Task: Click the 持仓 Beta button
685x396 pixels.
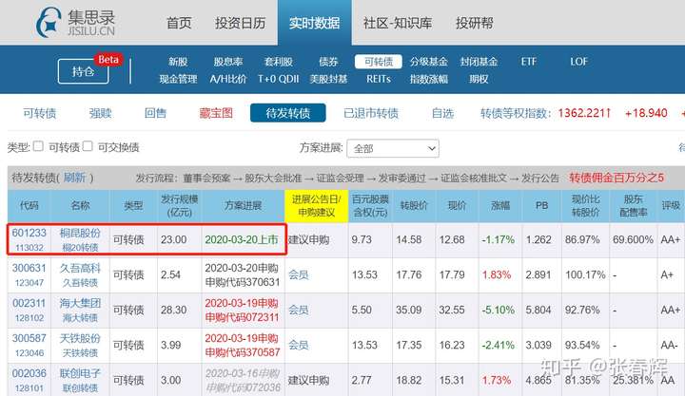Action: 84,70
